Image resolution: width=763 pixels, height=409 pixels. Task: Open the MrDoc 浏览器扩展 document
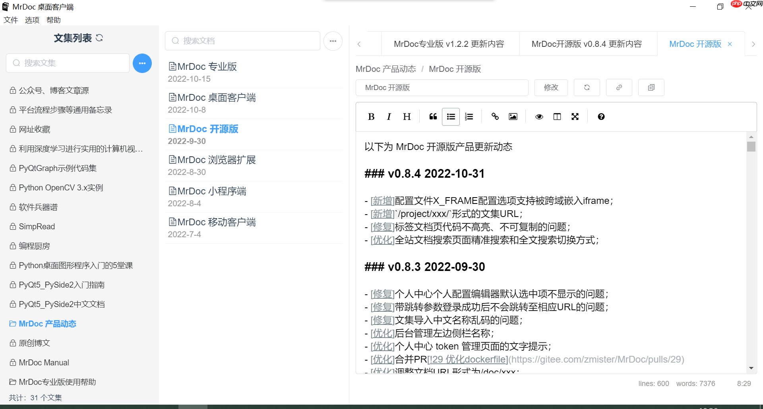point(217,160)
